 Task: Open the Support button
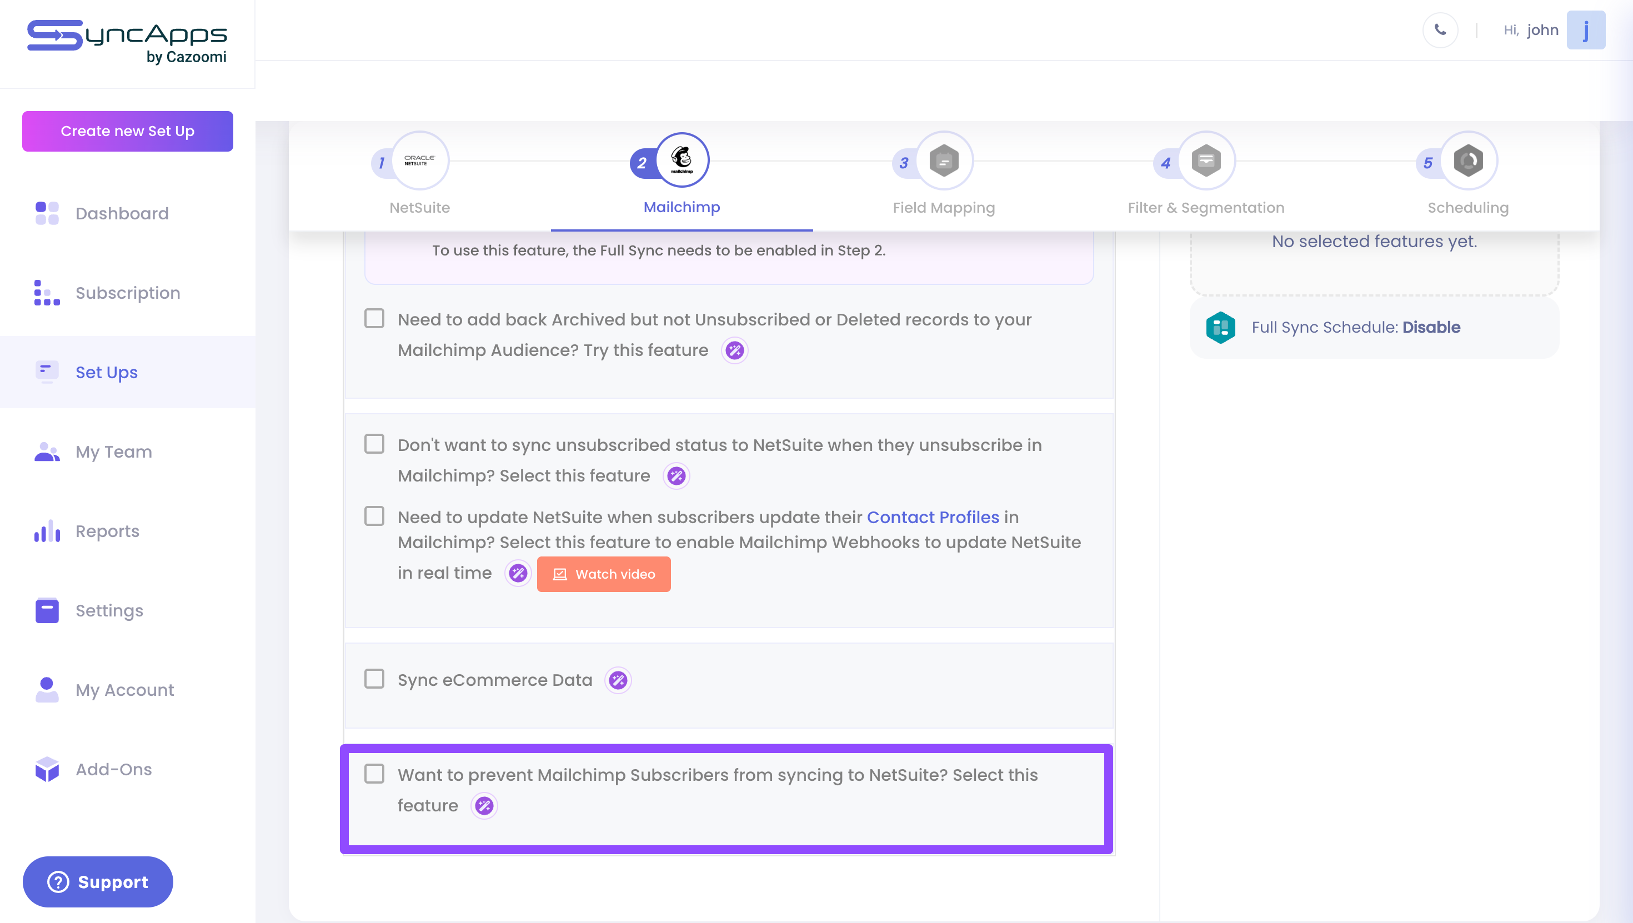click(x=98, y=882)
